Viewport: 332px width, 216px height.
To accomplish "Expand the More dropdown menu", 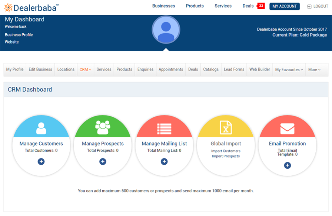I will pos(314,69).
